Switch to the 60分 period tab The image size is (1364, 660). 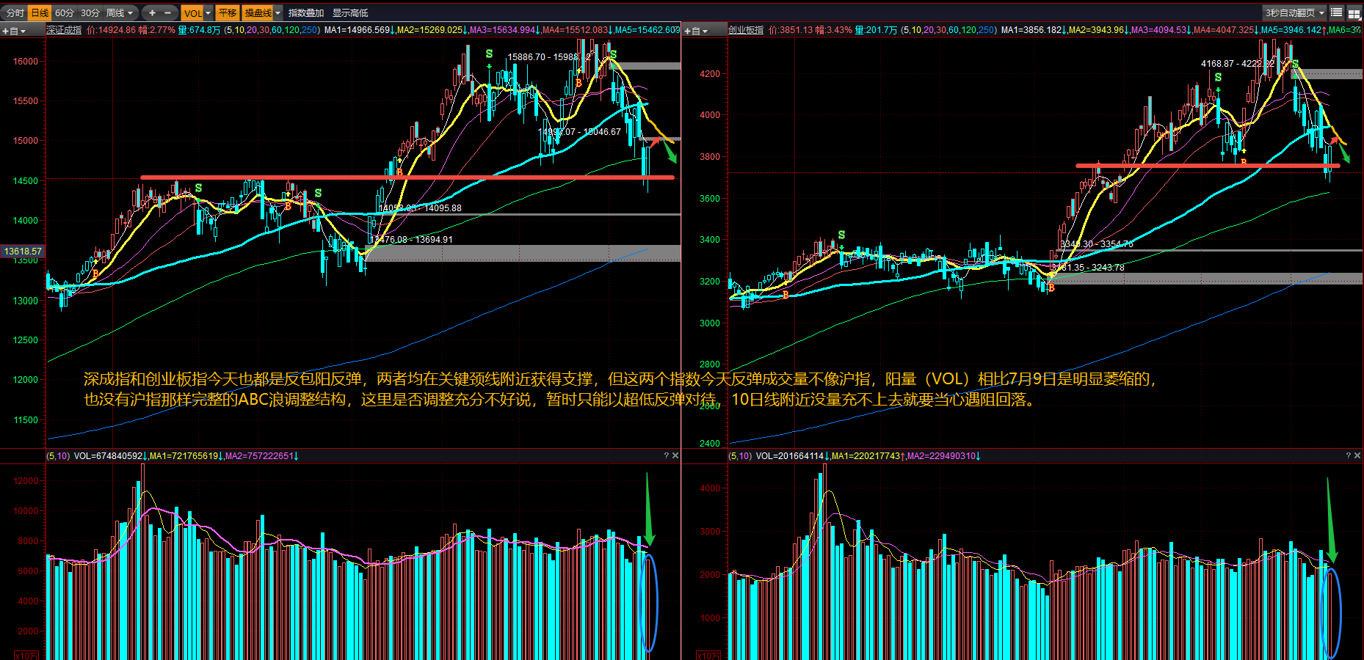pyautogui.click(x=65, y=12)
